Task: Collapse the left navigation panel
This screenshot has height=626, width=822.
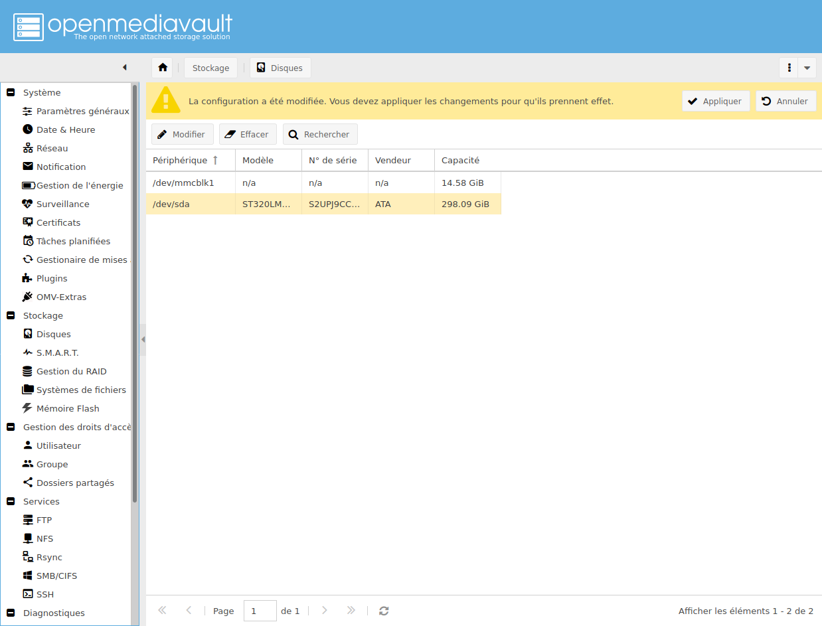Action: point(124,68)
